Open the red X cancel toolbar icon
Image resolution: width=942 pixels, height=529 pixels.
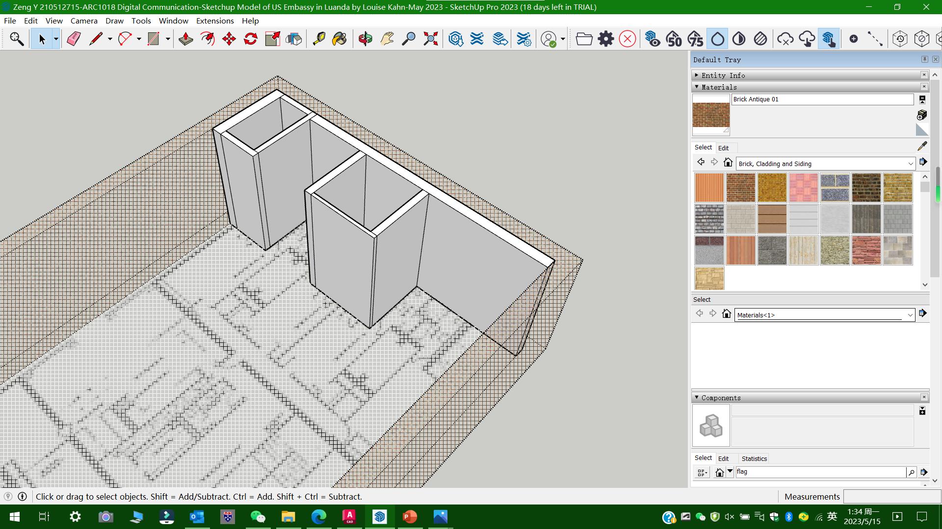(627, 39)
